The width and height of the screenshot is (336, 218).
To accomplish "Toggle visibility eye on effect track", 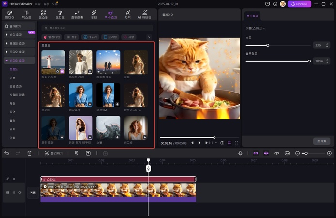I will coord(14,179).
